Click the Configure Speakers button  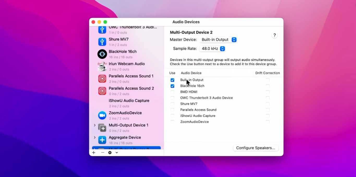point(256,148)
